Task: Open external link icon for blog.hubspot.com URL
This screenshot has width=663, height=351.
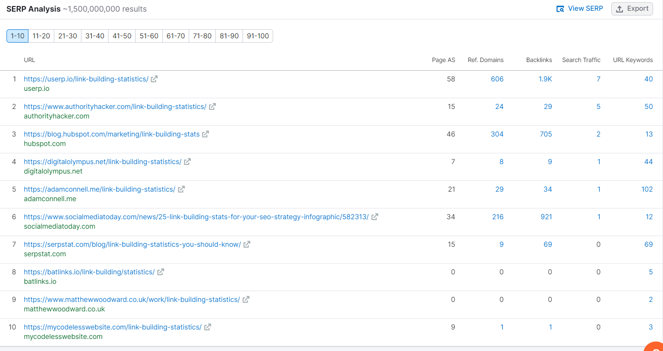Action: [205, 134]
